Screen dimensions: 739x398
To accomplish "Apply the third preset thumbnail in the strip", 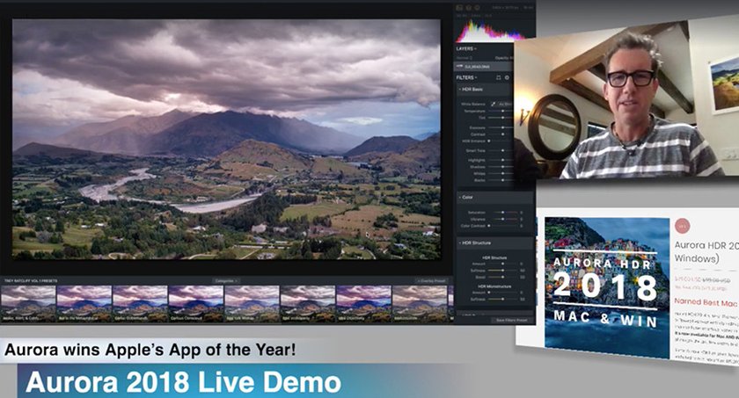I will tap(140, 303).
